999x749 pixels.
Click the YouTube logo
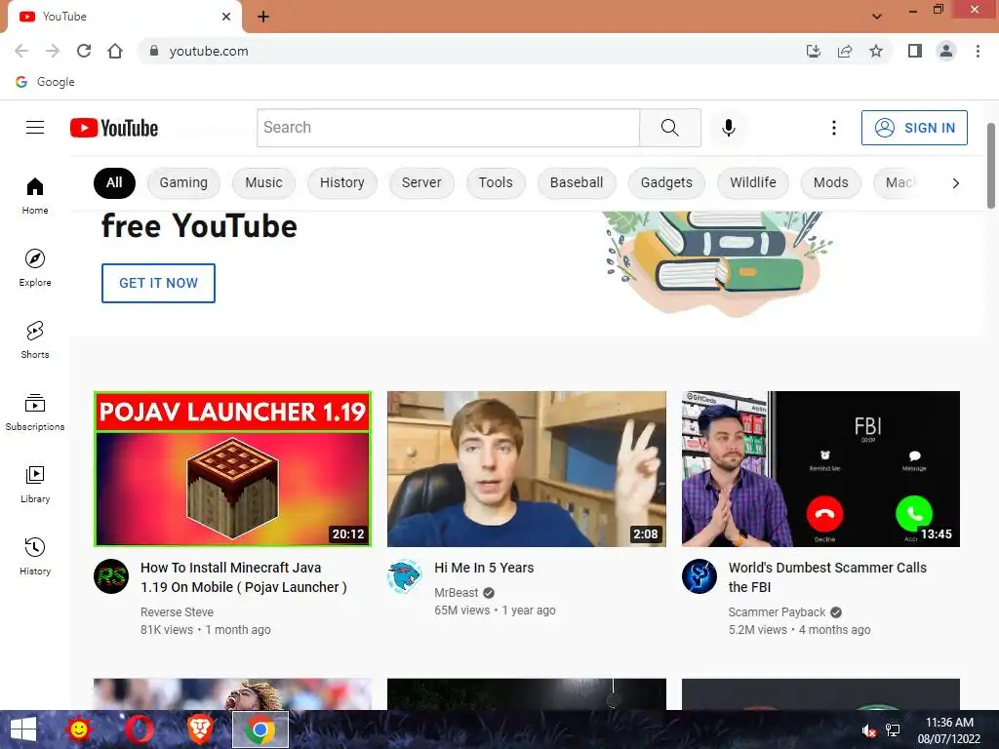coord(114,128)
